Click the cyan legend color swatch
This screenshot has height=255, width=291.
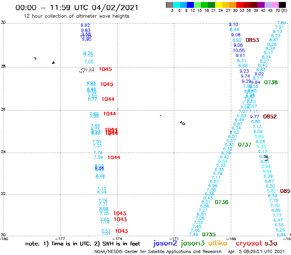(x=177, y=5)
